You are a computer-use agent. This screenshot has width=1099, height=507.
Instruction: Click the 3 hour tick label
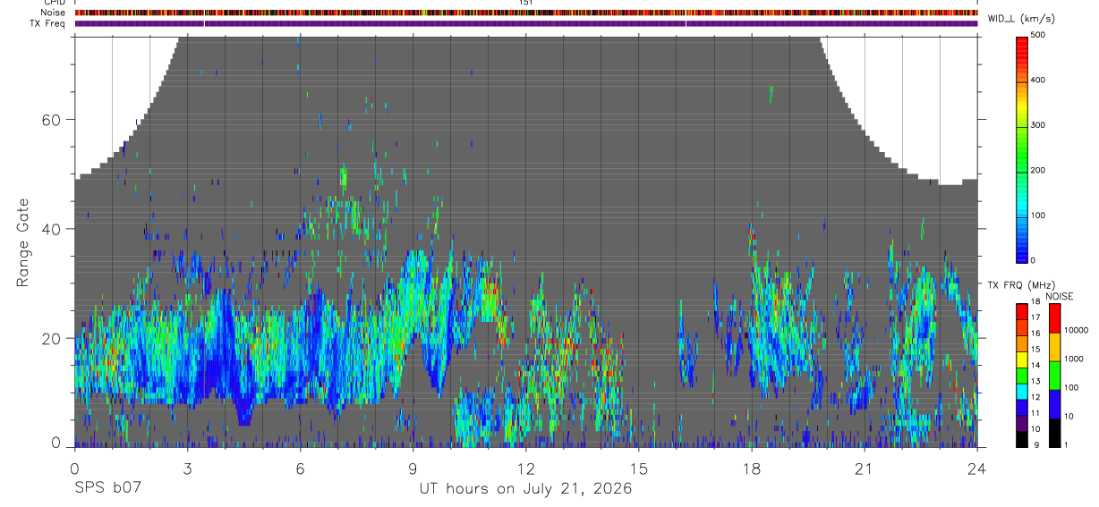click(187, 469)
